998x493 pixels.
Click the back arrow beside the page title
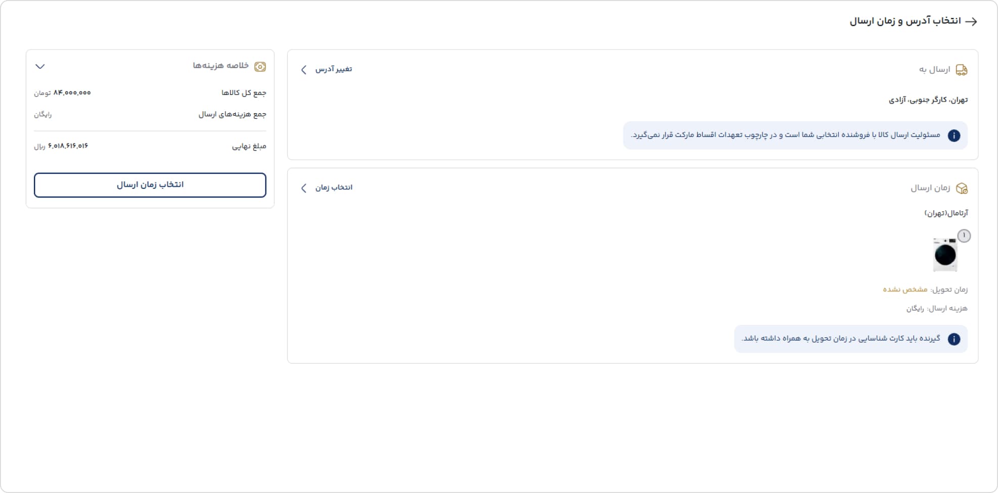click(971, 21)
